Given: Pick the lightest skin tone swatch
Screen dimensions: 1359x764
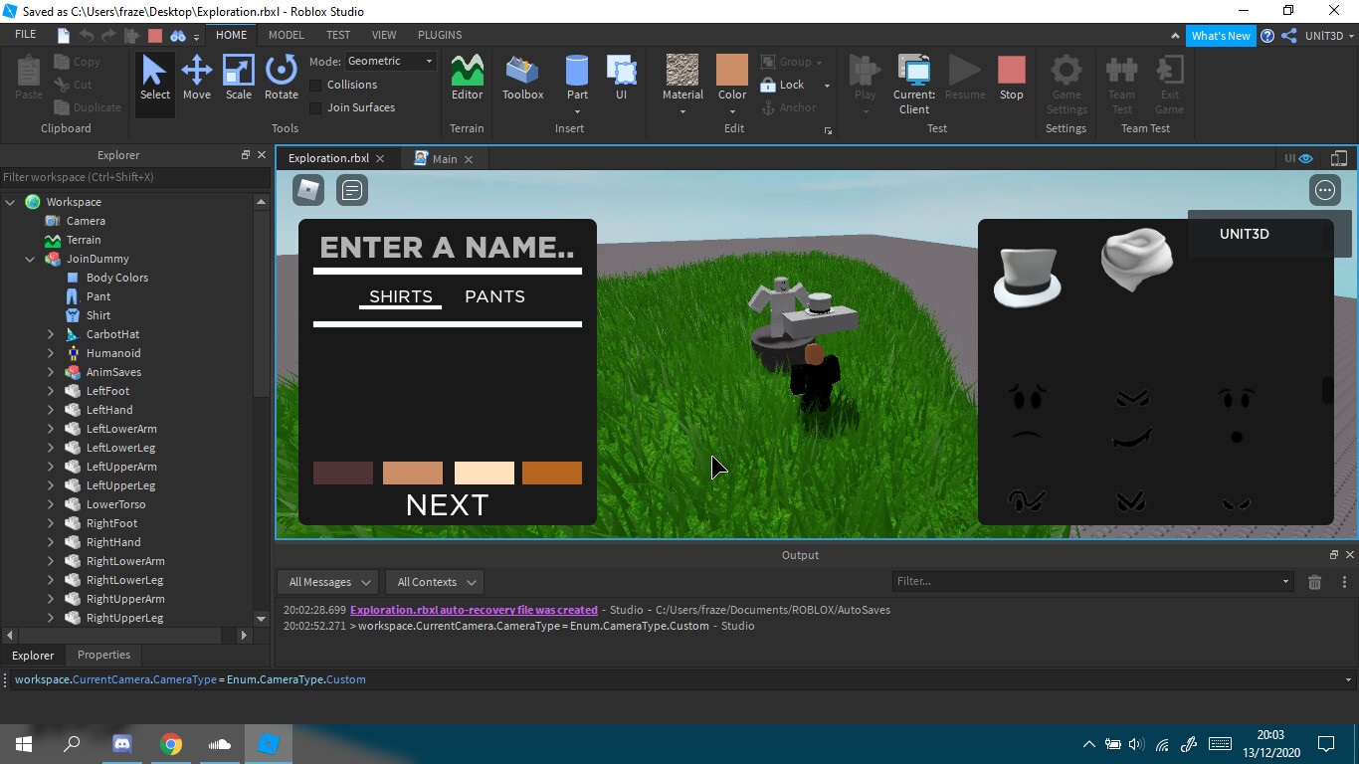Looking at the screenshot, I should pyautogui.click(x=484, y=473).
